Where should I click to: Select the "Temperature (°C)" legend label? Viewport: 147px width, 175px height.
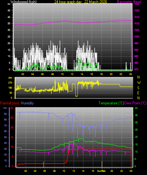[111, 103]
